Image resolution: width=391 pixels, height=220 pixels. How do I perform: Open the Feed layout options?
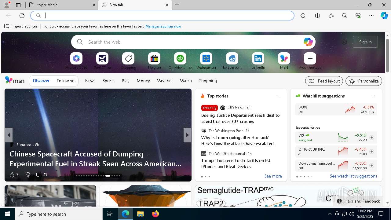coord(324,81)
